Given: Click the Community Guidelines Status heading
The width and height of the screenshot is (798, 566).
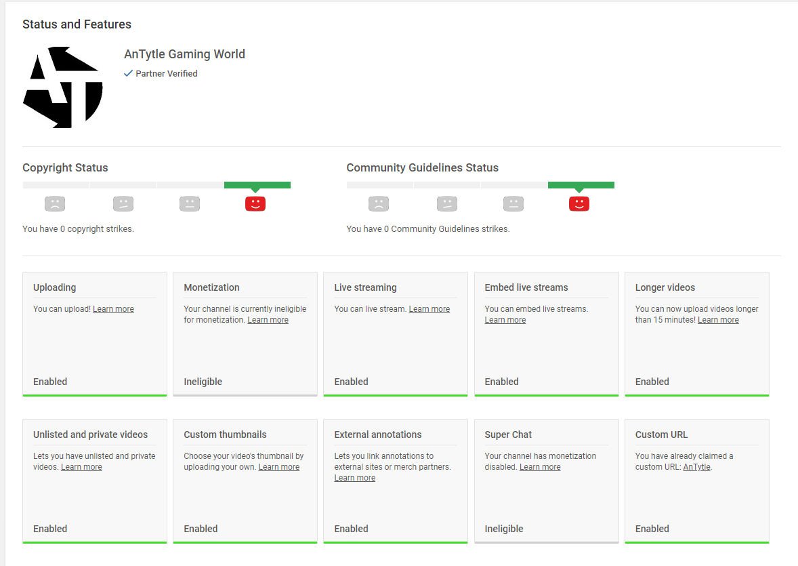Looking at the screenshot, I should [423, 167].
